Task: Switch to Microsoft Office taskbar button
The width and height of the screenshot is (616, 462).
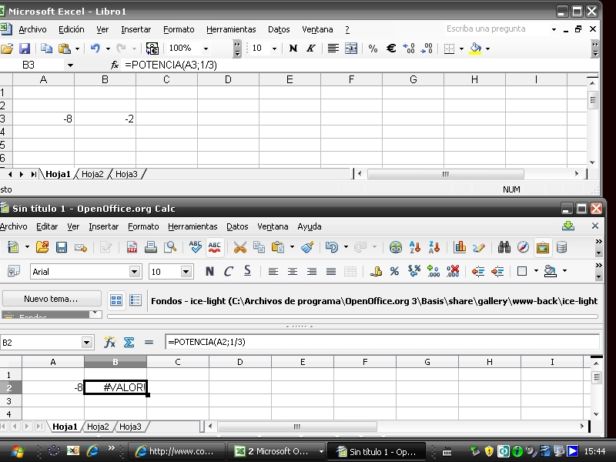Action: (279, 451)
